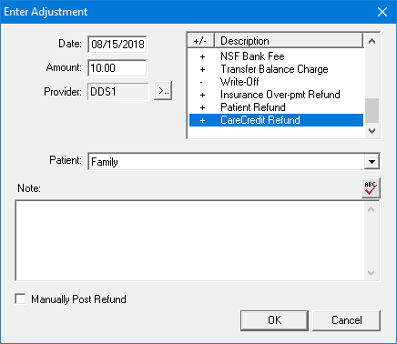Screen dimensions: 397x344
Task: Click the OK button
Action: tap(274, 320)
